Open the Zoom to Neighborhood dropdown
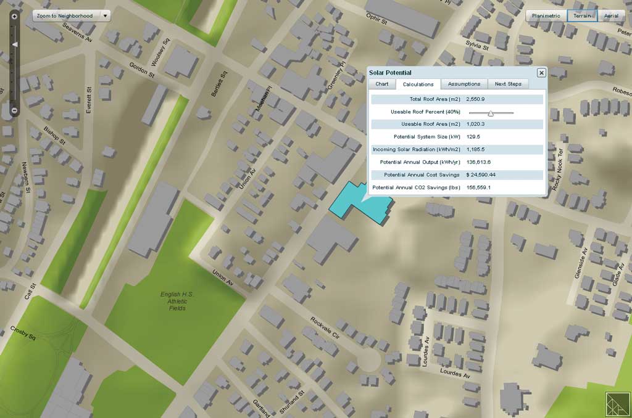The height and width of the screenshot is (418, 632). [x=72, y=15]
